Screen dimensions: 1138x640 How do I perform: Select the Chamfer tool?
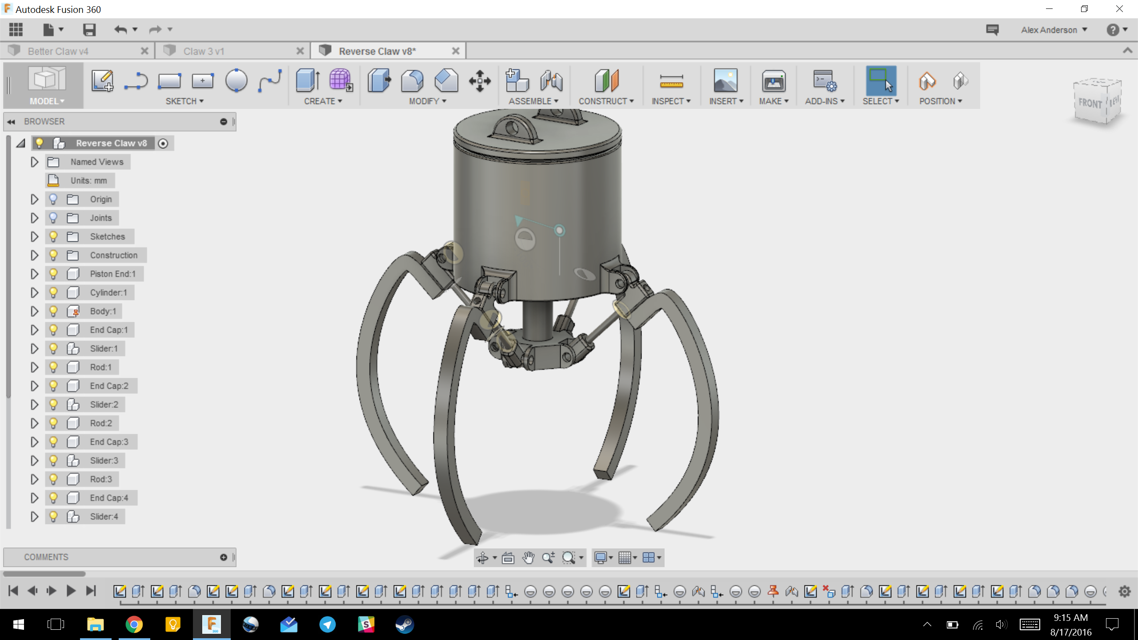click(446, 80)
